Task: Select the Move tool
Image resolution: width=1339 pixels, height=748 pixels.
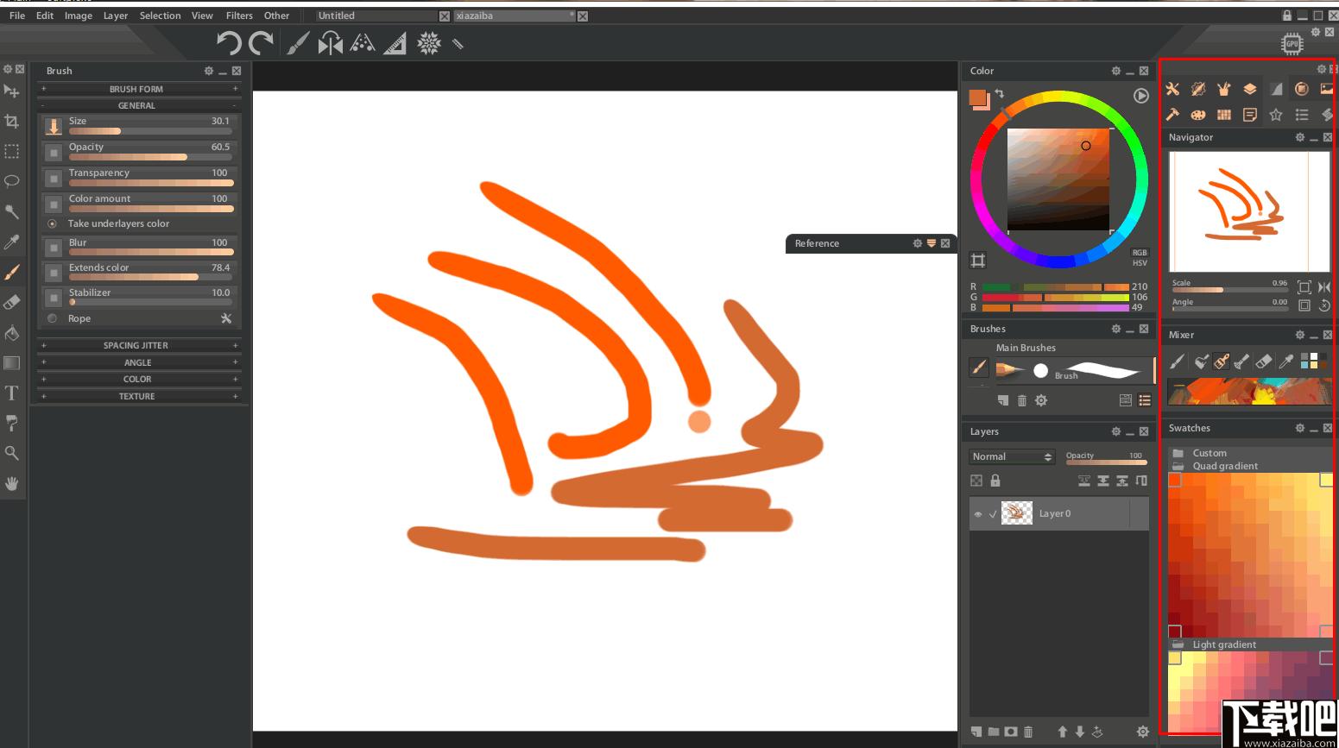Action: pyautogui.click(x=12, y=91)
